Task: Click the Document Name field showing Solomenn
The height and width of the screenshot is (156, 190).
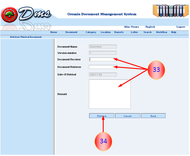Action: tap(103, 47)
